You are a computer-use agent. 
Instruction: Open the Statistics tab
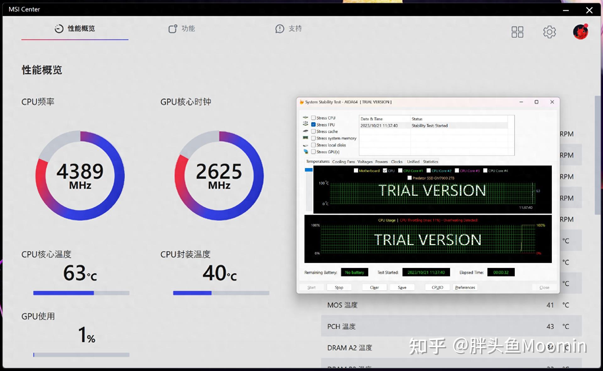[x=430, y=162]
